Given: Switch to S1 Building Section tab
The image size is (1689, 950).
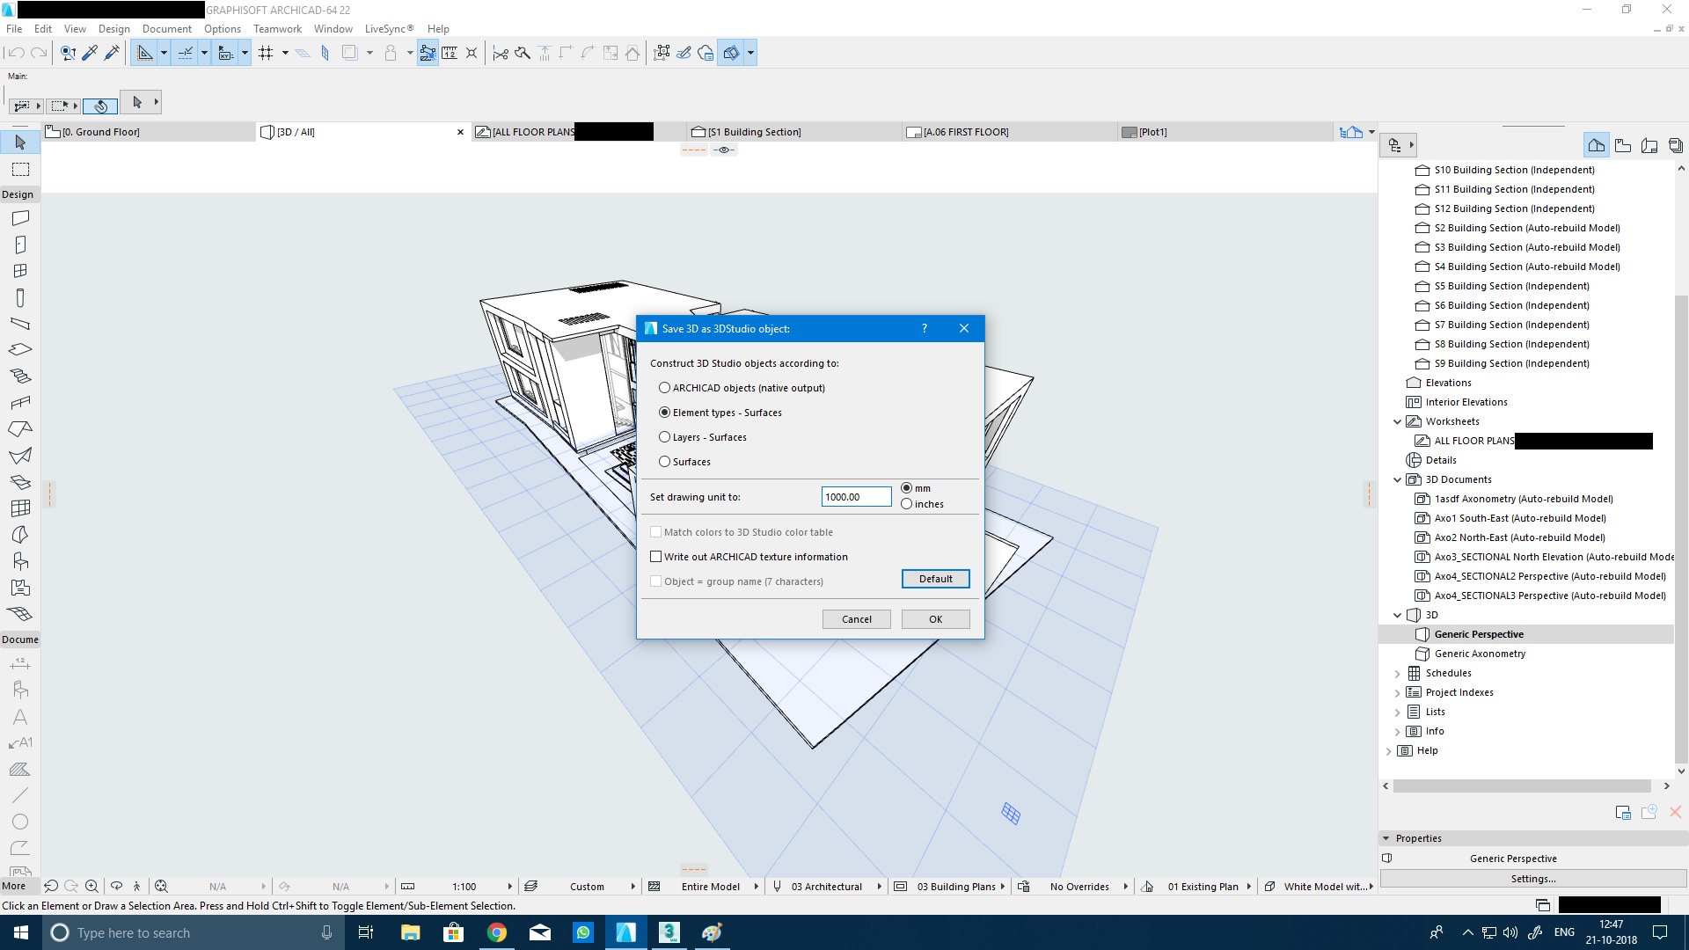Looking at the screenshot, I should (754, 132).
